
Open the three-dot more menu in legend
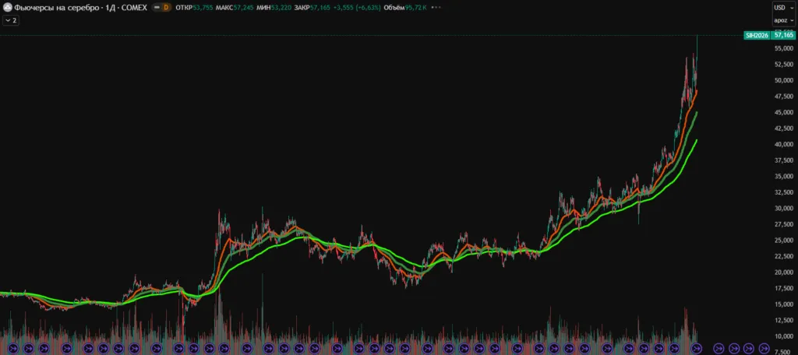pyautogui.click(x=438, y=7)
